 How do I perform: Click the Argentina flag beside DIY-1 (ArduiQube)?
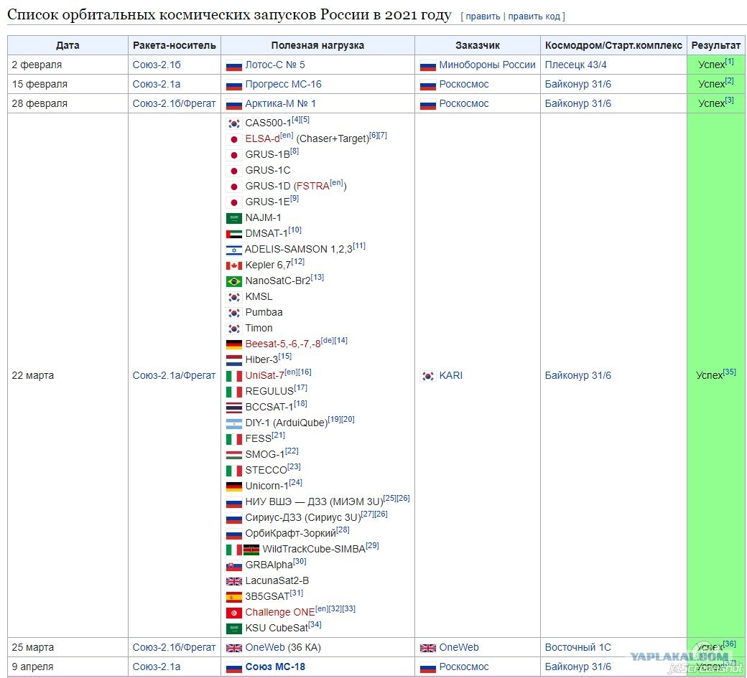point(234,423)
